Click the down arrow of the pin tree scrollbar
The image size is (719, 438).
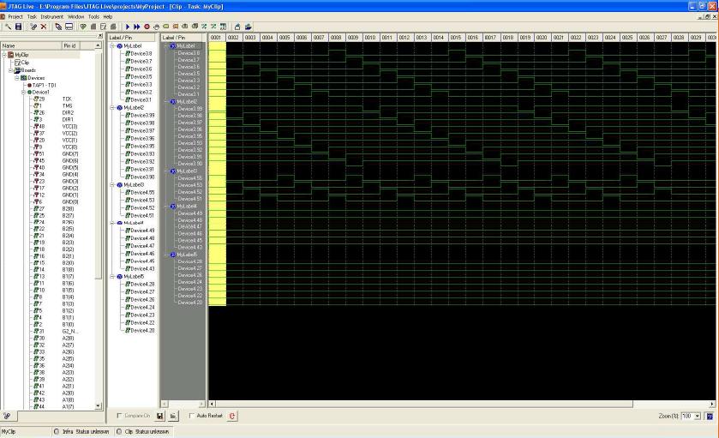coord(99,406)
